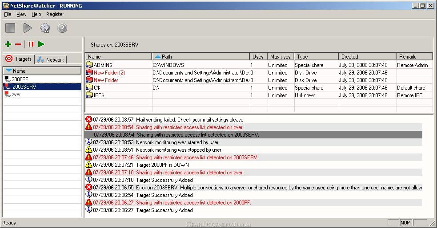Select the 2000PF target
437x228 pixels.
click(42, 79)
